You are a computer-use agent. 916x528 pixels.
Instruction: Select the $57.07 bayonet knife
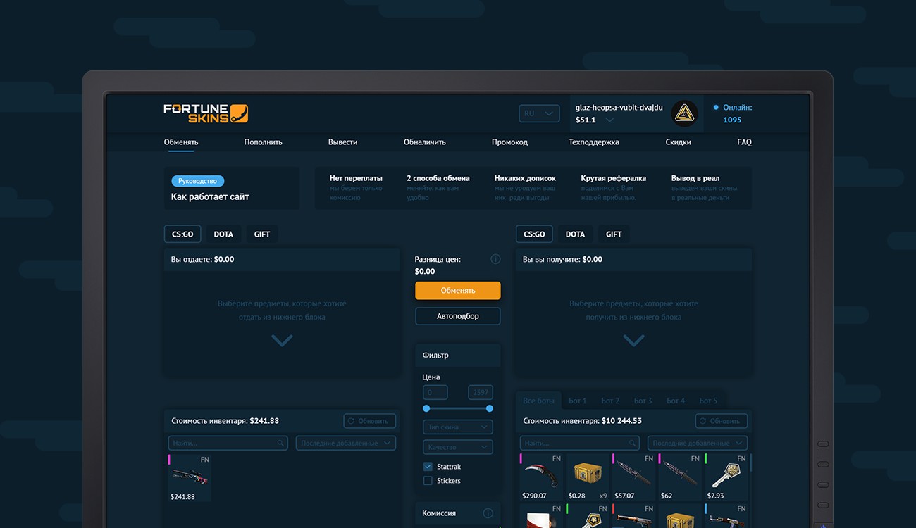634,478
